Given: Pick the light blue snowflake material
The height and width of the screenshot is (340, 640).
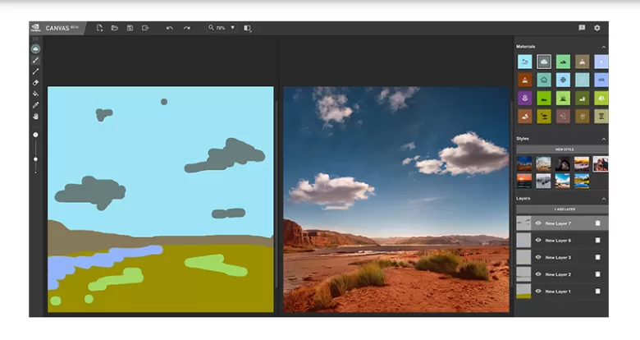Looking at the screenshot, I should [x=563, y=80].
